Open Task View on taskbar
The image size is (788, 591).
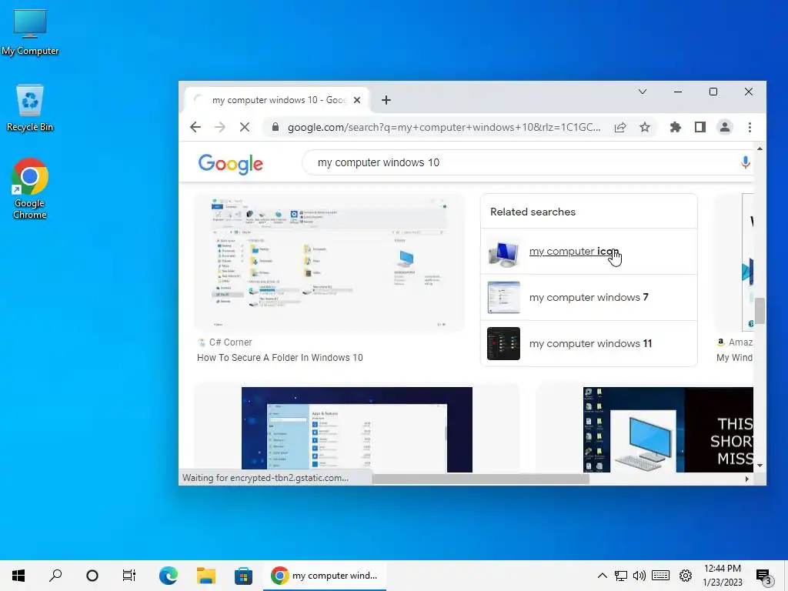click(x=129, y=576)
